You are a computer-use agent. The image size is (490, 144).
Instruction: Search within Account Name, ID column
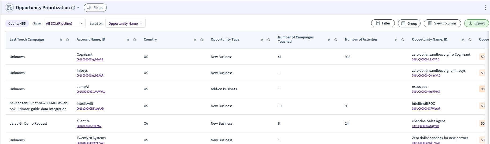tap(135, 40)
